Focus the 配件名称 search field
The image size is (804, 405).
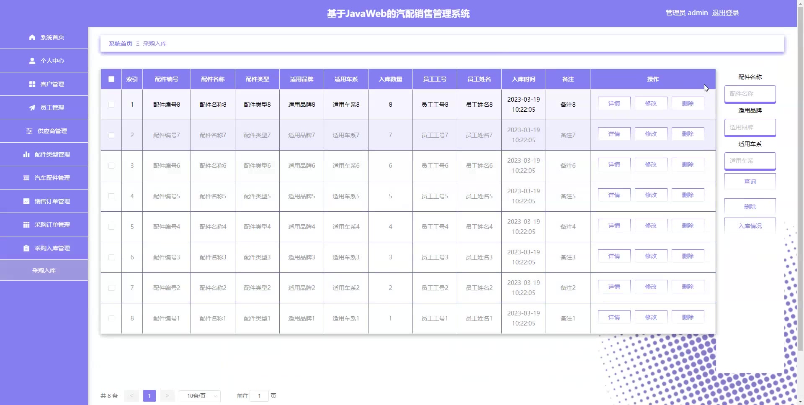pyautogui.click(x=750, y=94)
